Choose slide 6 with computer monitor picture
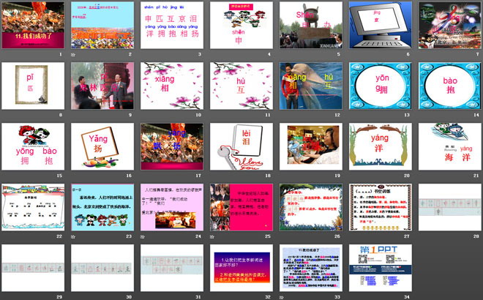The image size is (483, 300). coord(381,25)
